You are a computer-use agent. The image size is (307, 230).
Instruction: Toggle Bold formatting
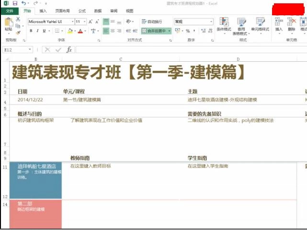pos(31,31)
